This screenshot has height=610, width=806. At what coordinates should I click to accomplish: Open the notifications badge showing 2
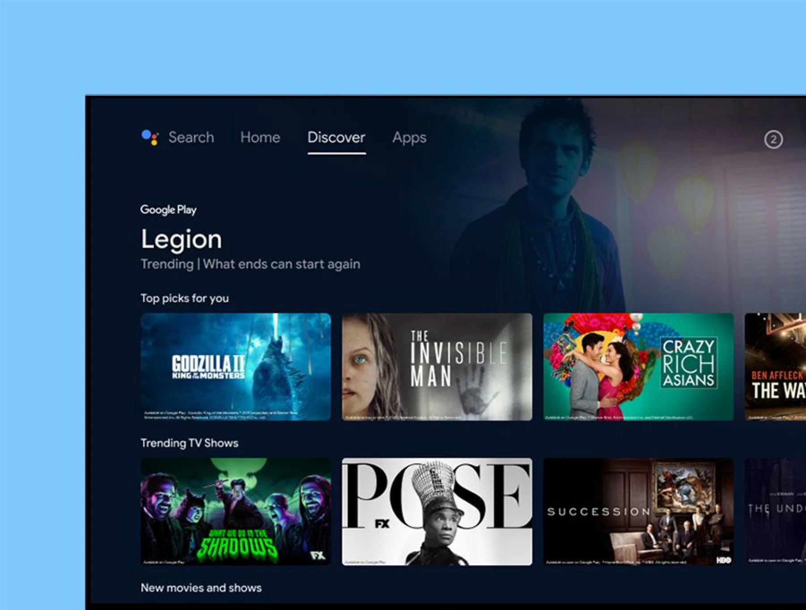773,140
